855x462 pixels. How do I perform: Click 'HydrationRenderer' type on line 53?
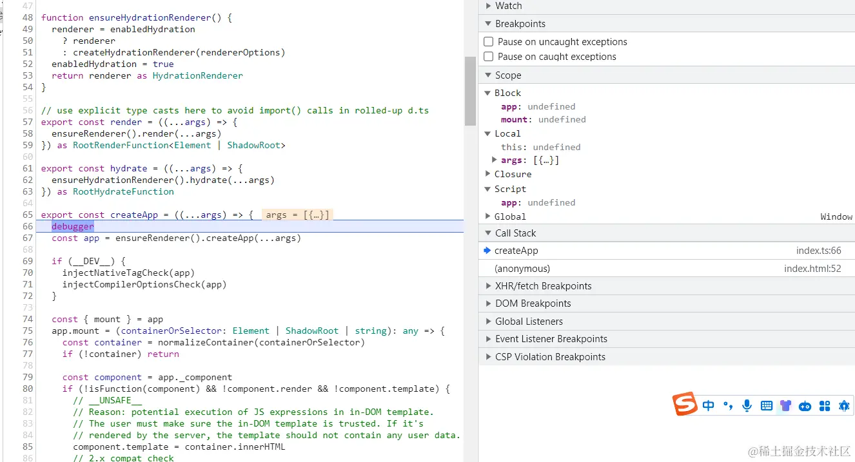click(x=198, y=75)
